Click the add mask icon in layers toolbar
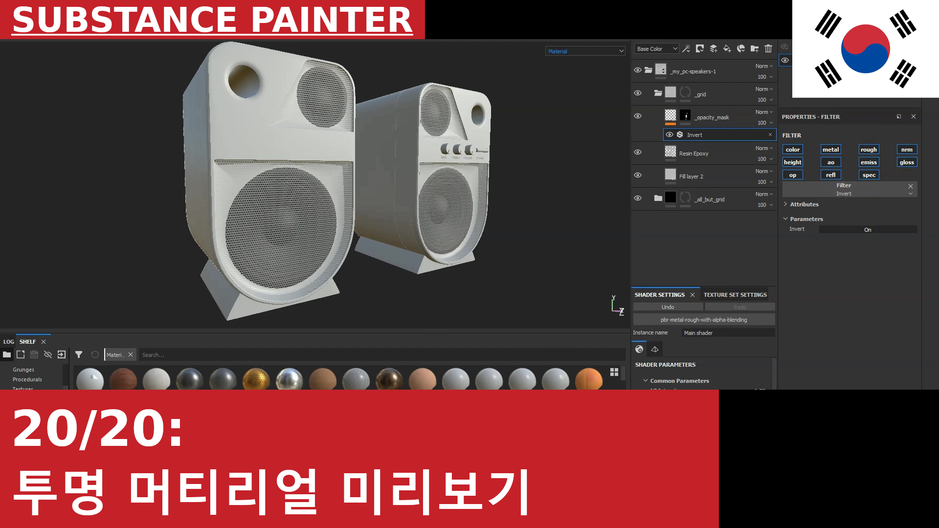 (700, 48)
